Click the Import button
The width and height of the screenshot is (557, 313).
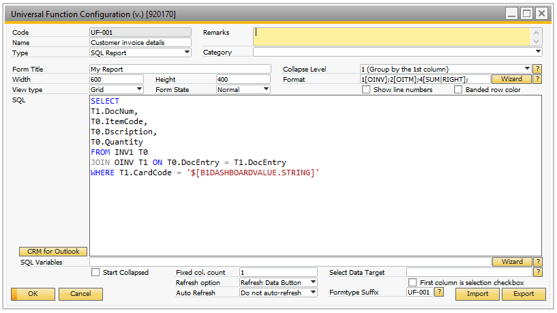click(477, 294)
